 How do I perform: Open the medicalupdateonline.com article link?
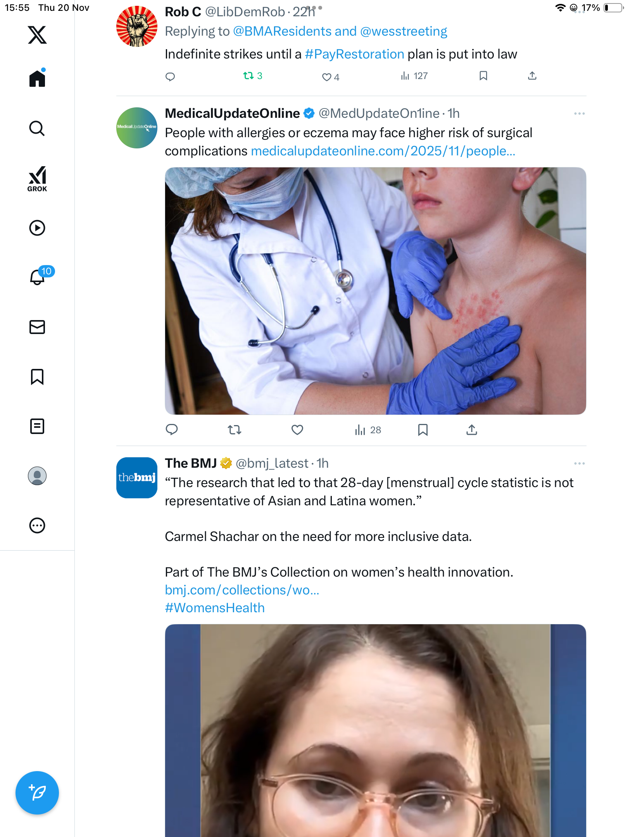pyautogui.click(x=383, y=151)
